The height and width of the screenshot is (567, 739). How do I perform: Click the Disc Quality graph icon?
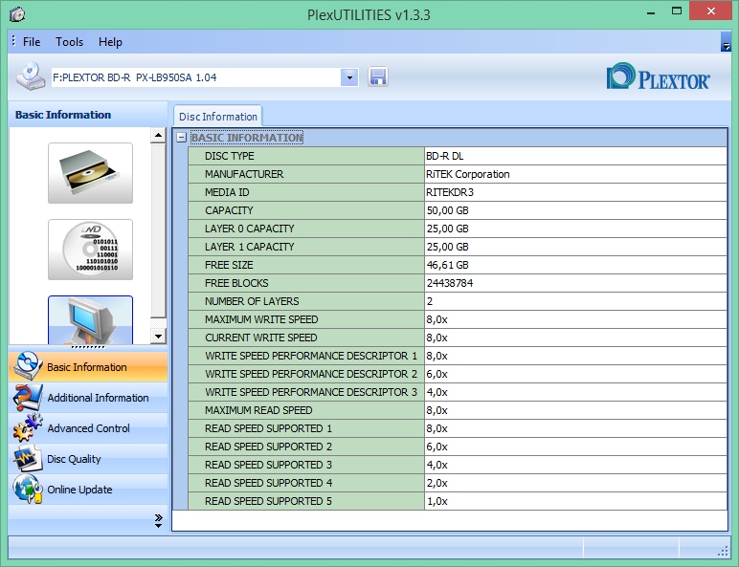[26, 459]
